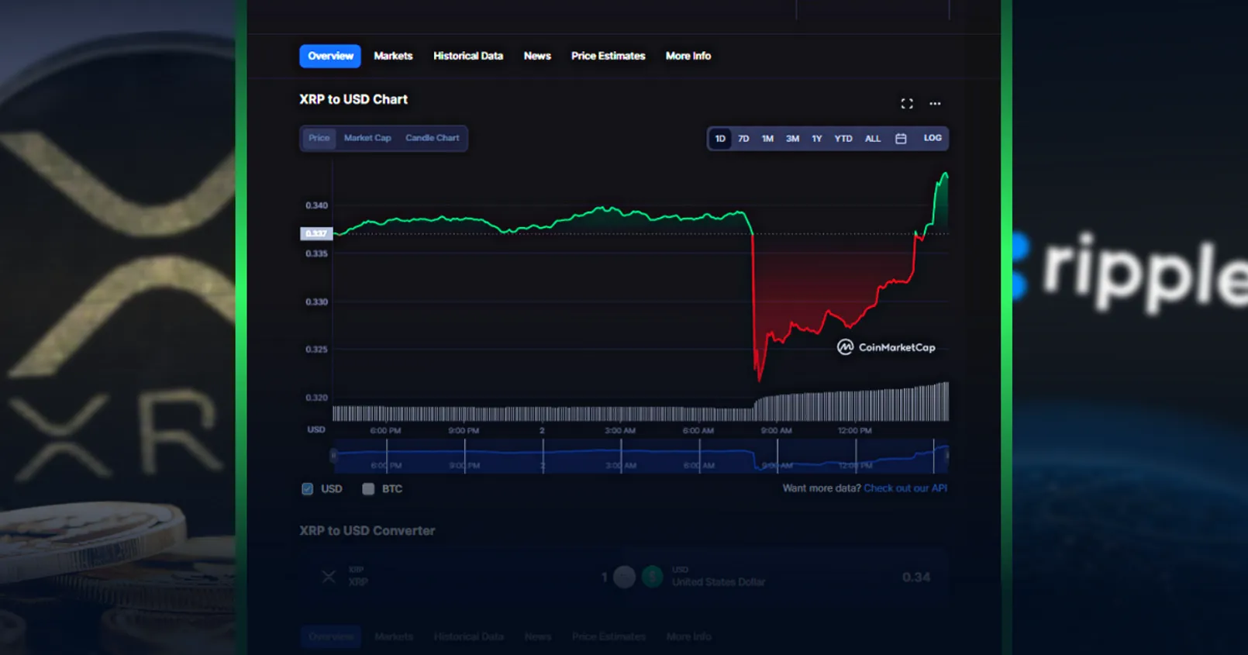Click the right handle of range slider

click(x=946, y=455)
